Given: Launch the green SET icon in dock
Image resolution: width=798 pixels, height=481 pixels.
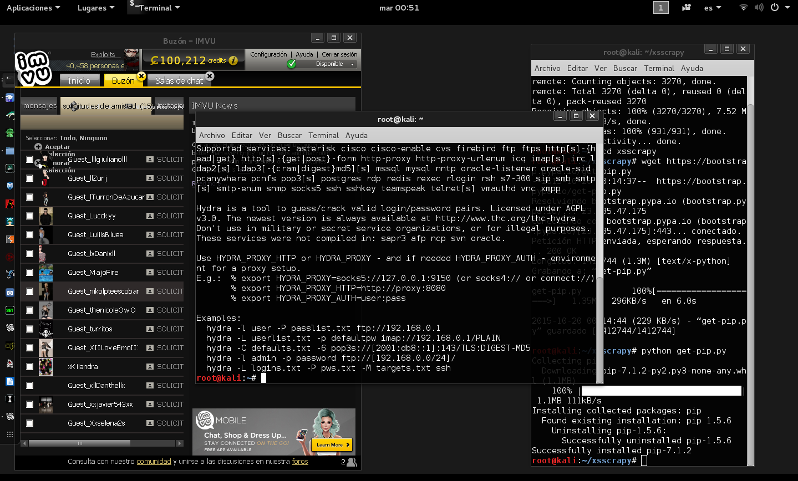Looking at the screenshot, I should 9,310.
